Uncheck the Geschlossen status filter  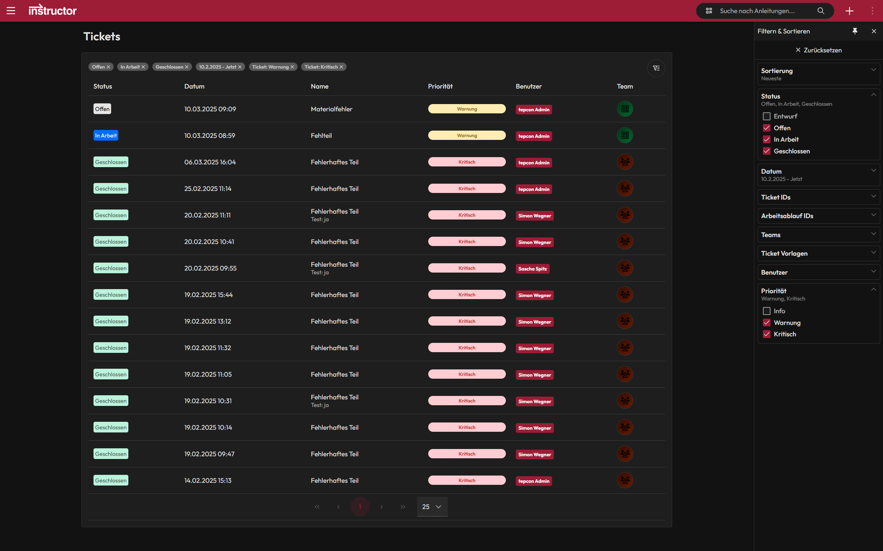click(x=767, y=151)
